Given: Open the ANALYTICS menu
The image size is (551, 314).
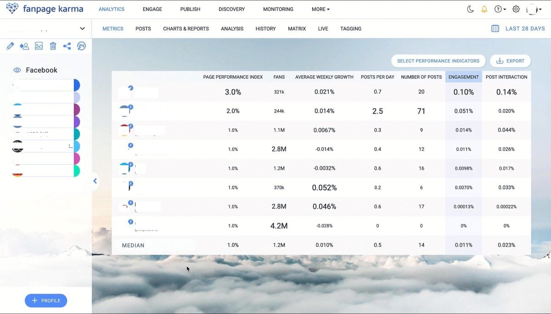Looking at the screenshot, I should (x=112, y=9).
